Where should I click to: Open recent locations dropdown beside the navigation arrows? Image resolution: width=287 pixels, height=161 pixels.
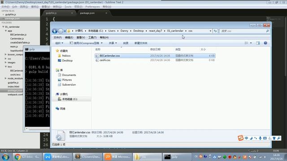point(65,31)
